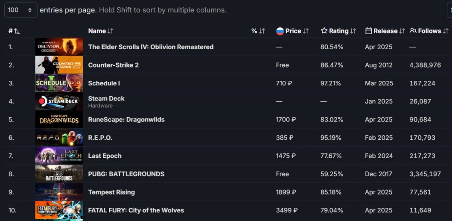The height and width of the screenshot is (221, 452).
Task: Click the Schedule I game thumbnail
Action: (x=59, y=83)
